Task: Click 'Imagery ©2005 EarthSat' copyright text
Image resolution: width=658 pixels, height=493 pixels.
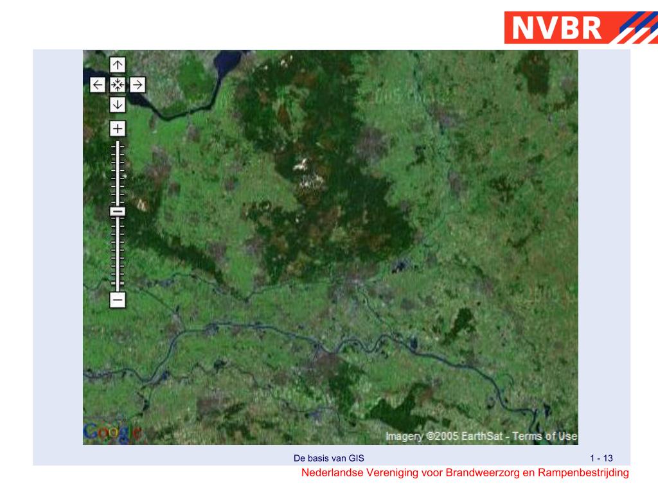Action: coord(444,437)
